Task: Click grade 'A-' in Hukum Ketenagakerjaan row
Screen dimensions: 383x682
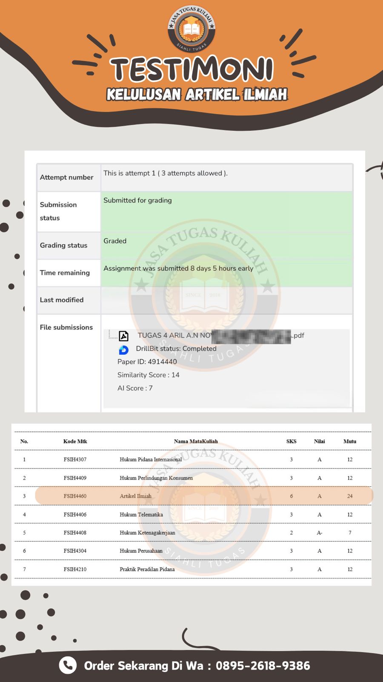Action: pos(320,533)
